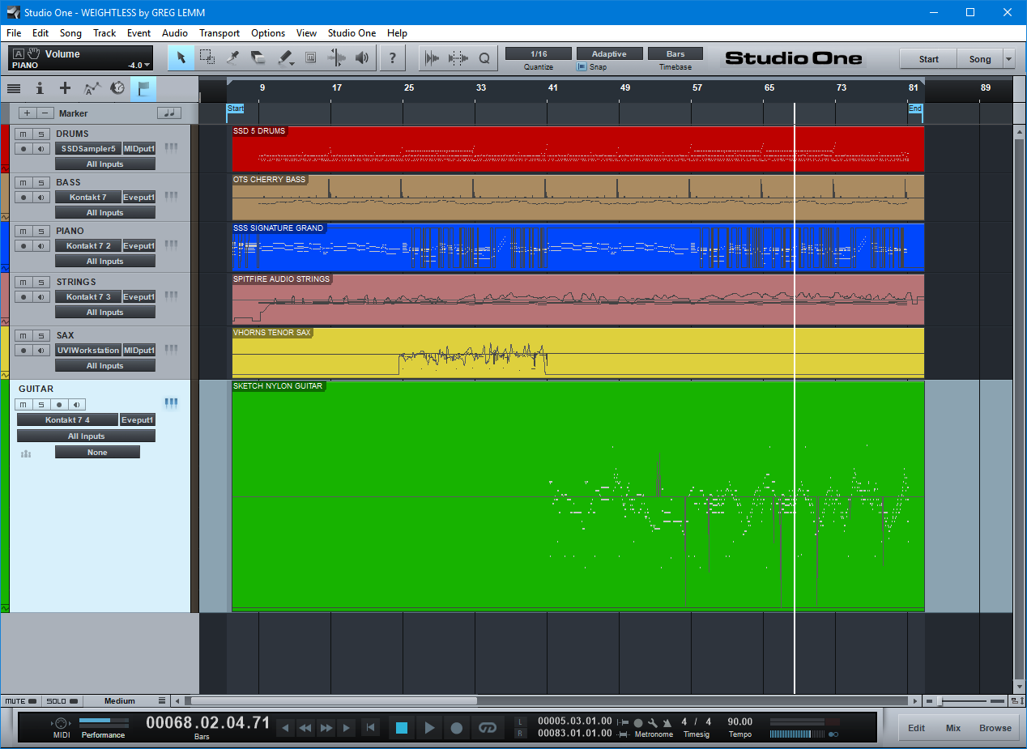Choose the Eraser tool
This screenshot has width=1027, height=749.
[x=258, y=57]
